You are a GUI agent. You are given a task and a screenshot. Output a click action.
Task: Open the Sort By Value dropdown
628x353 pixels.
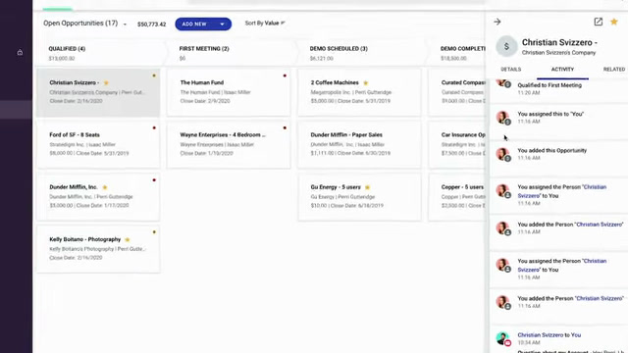pos(265,24)
